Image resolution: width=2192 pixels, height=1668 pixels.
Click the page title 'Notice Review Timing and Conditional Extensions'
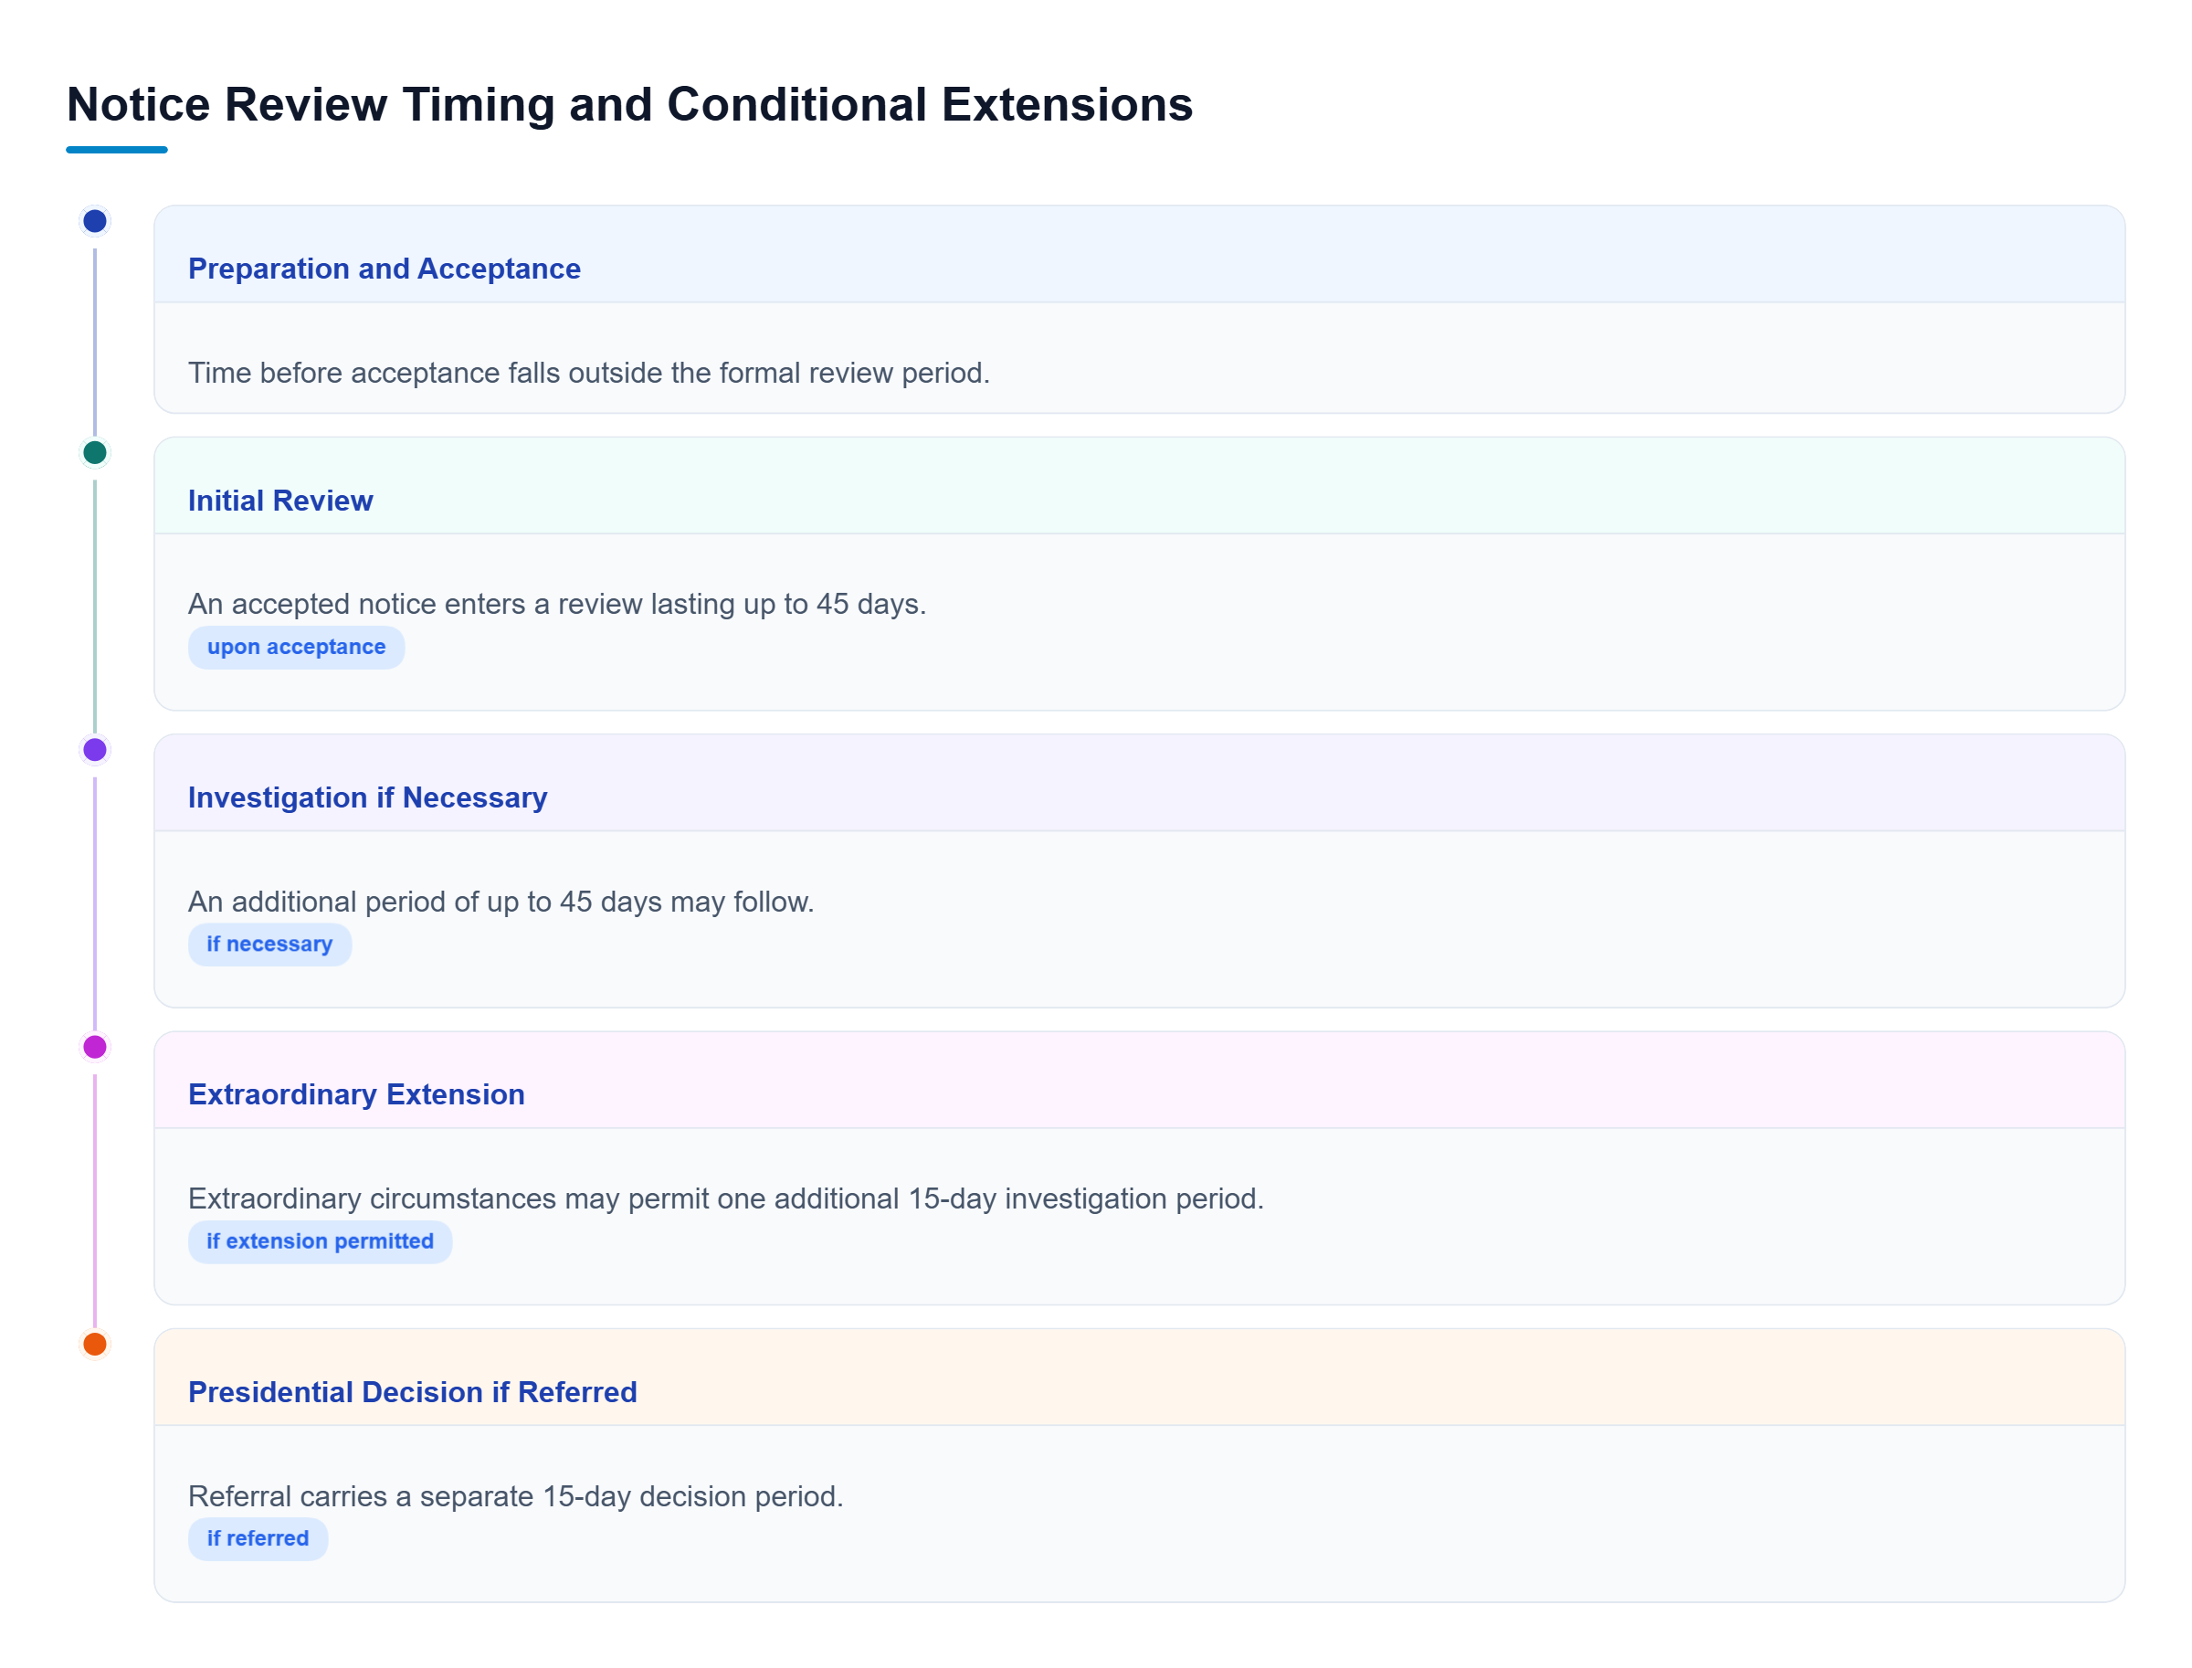pyautogui.click(x=629, y=104)
